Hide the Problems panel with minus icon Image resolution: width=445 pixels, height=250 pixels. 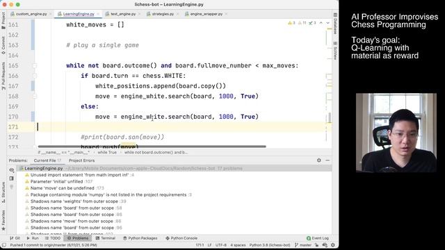point(327,160)
